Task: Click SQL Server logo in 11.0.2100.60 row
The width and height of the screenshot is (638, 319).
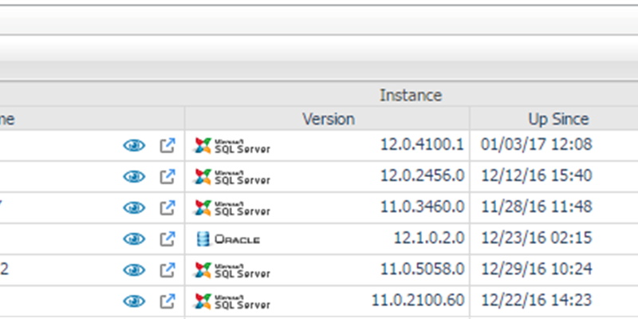Action: pos(232,302)
